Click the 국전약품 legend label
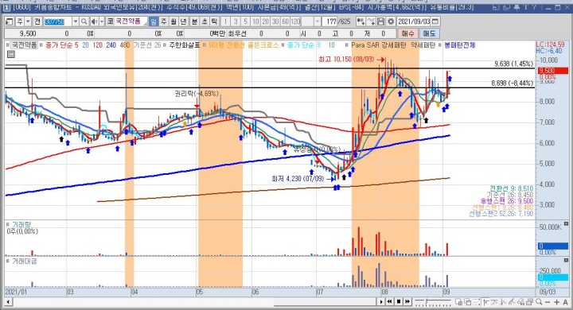The width and height of the screenshot is (573, 310). tap(24, 45)
